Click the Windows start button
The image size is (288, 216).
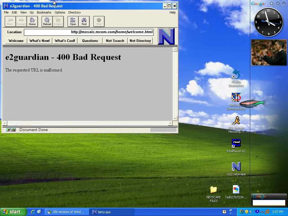(13, 212)
